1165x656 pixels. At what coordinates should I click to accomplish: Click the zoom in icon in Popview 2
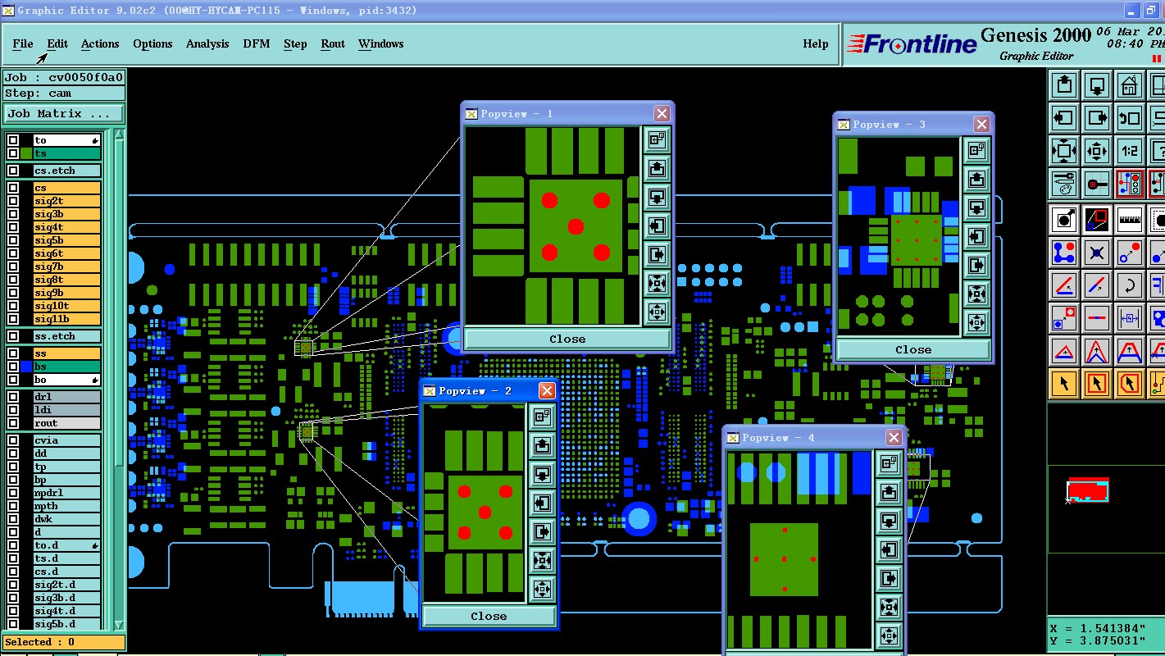coord(542,560)
